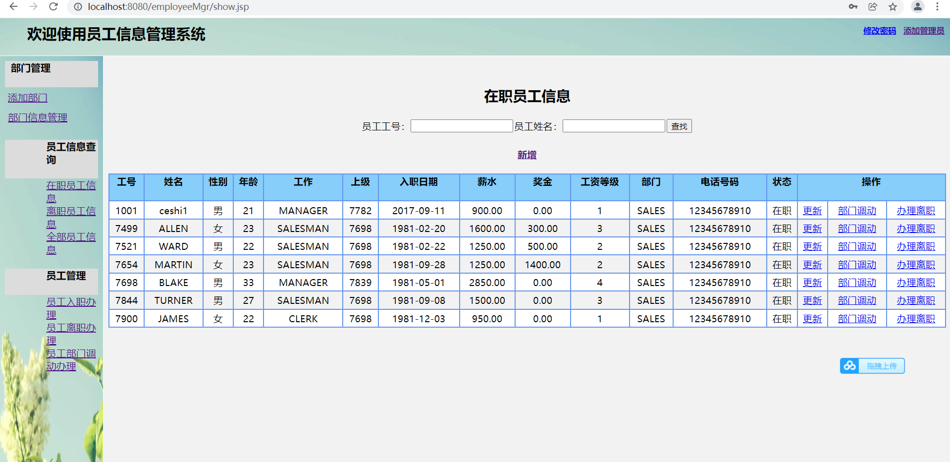Click the cloud drag-upload widget

pyautogui.click(x=872, y=366)
